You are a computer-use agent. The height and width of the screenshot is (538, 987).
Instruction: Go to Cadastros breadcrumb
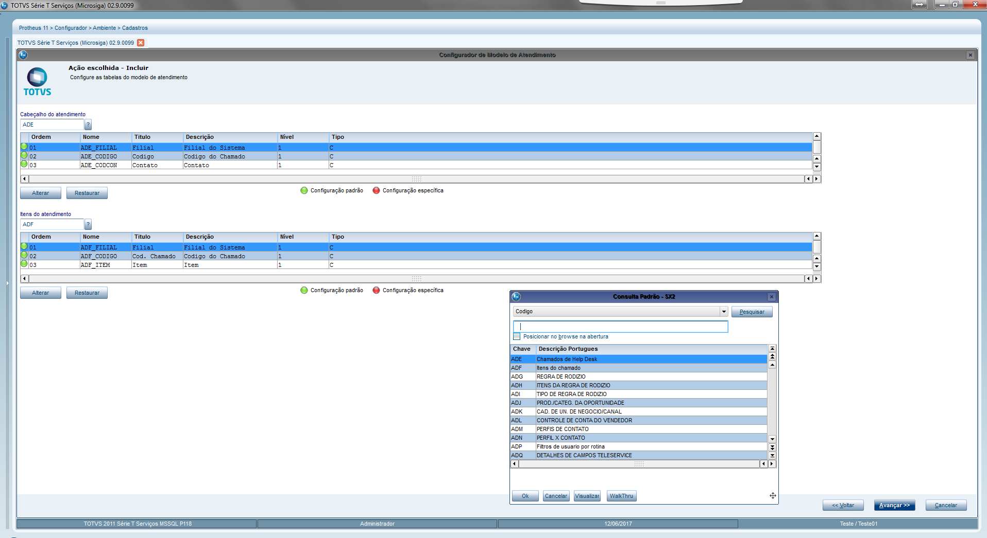pyautogui.click(x=135, y=28)
